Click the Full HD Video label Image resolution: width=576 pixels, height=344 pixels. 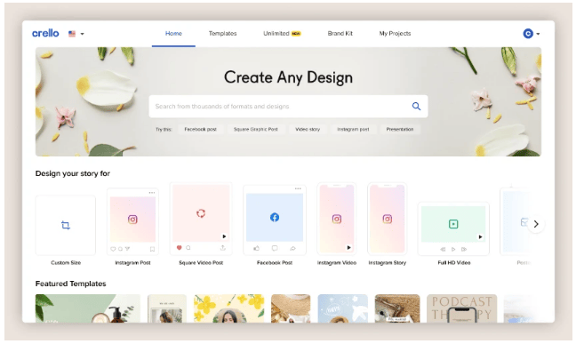click(454, 263)
